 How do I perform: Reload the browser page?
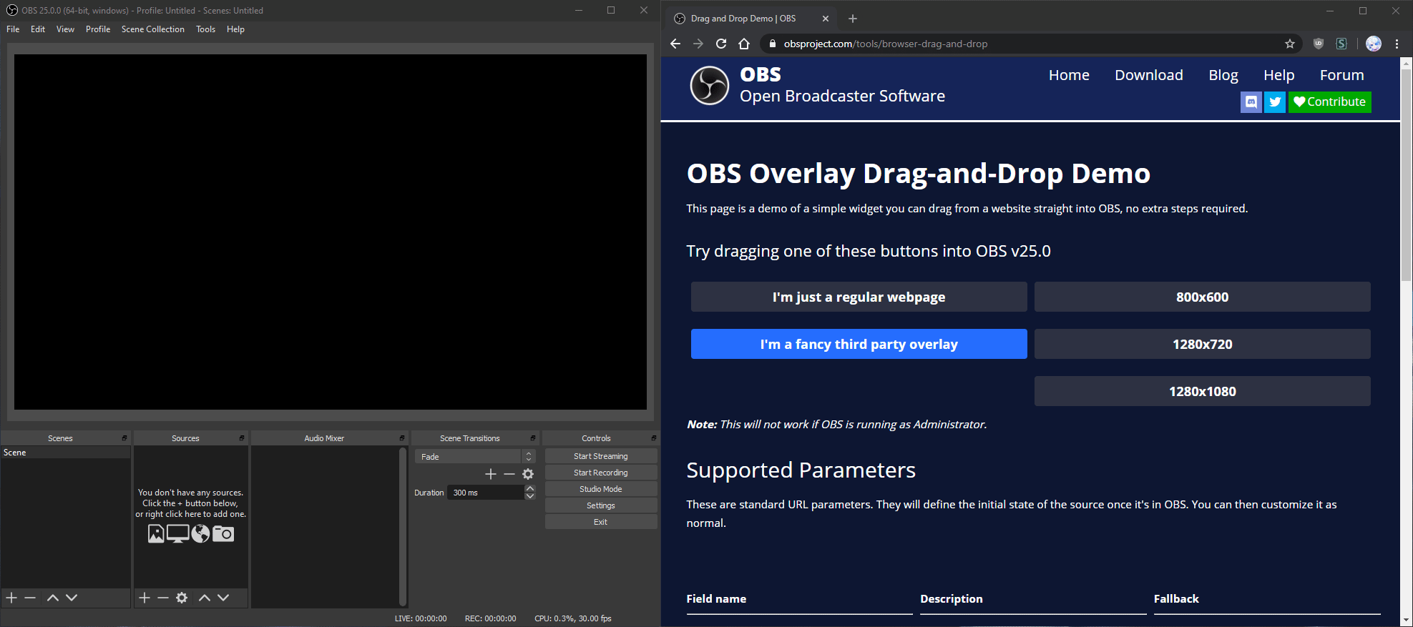[721, 44]
